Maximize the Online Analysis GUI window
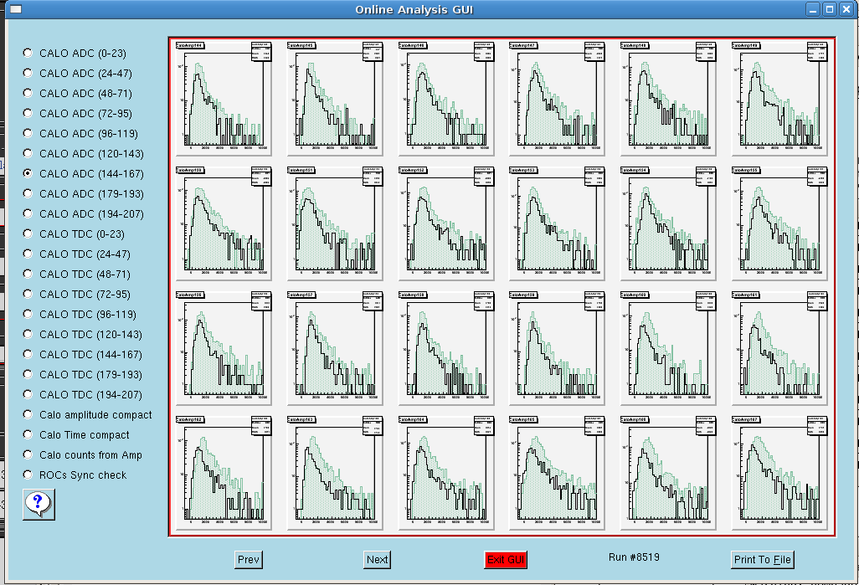 click(830, 9)
